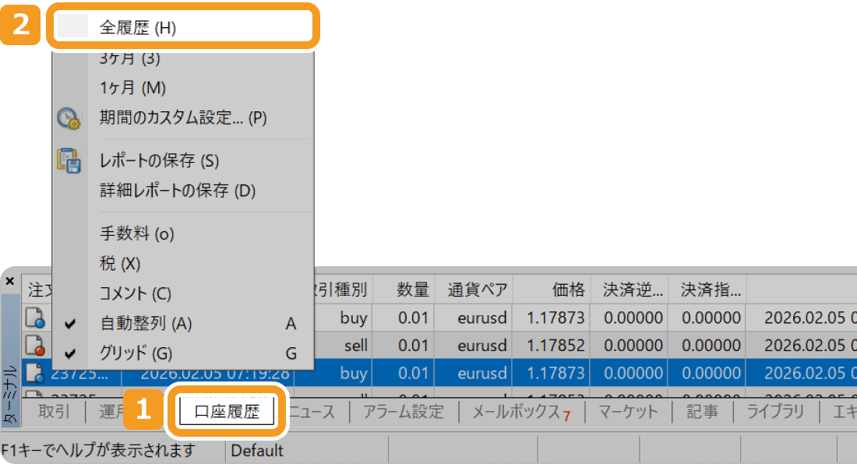Click the clock icon beside 期間のカスタム設定
Screen dimensions: 857x464
click(x=69, y=118)
